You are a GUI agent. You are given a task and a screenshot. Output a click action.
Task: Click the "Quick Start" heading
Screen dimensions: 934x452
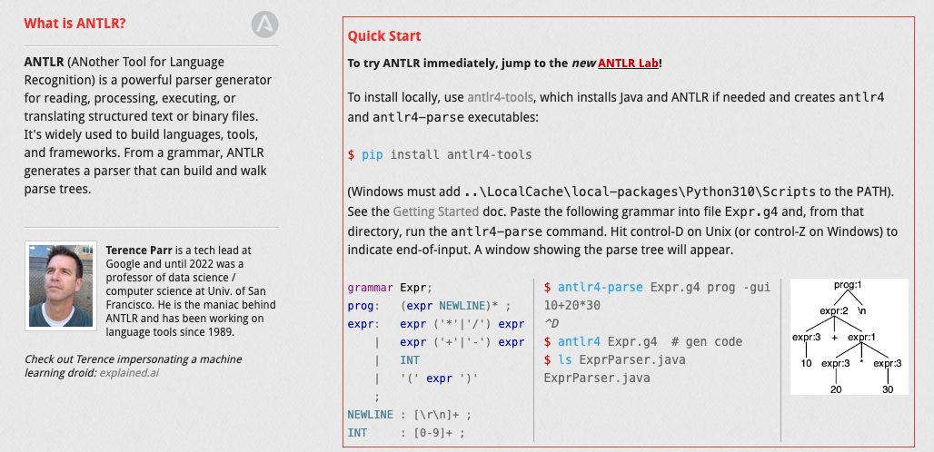coord(384,36)
